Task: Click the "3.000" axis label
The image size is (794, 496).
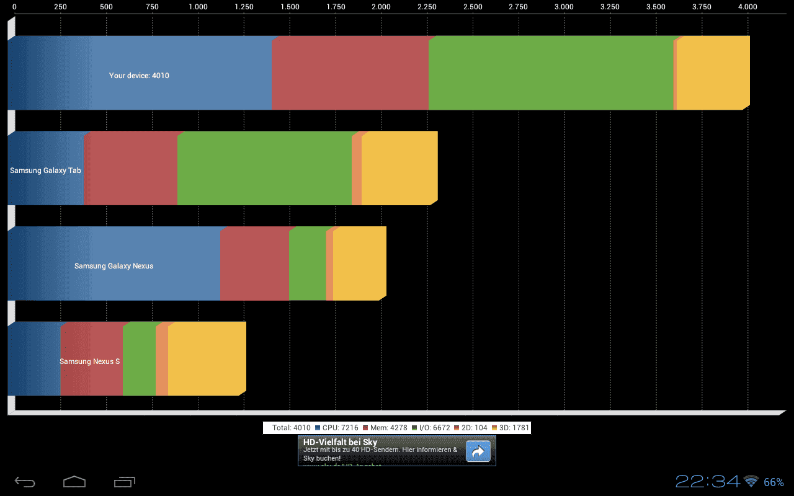Action: (x=564, y=7)
